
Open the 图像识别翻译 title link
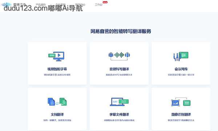pyautogui.click(x=181, y=114)
